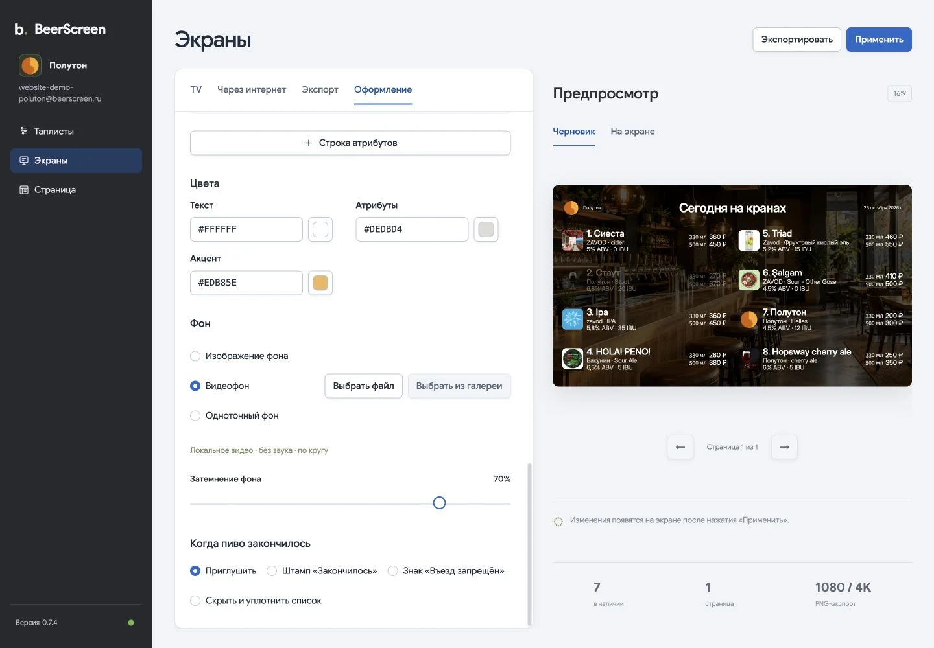Click Локальное видео · без звука note

click(259, 450)
